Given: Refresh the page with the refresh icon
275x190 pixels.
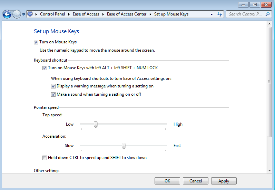Looking at the screenshot, I should tap(219, 14).
